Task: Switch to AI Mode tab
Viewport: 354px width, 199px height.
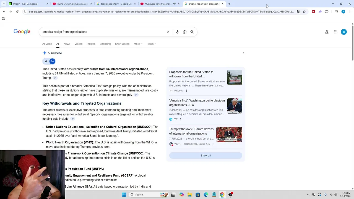Action: (47, 44)
